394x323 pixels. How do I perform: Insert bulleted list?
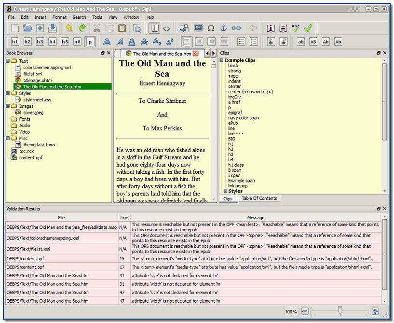(241, 42)
